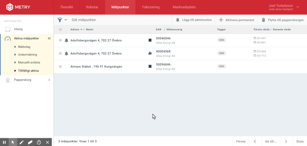The height and width of the screenshot is (146, 307).
Task: Click the flame icon beside EAN 40004568
Action: pos(150,53)
